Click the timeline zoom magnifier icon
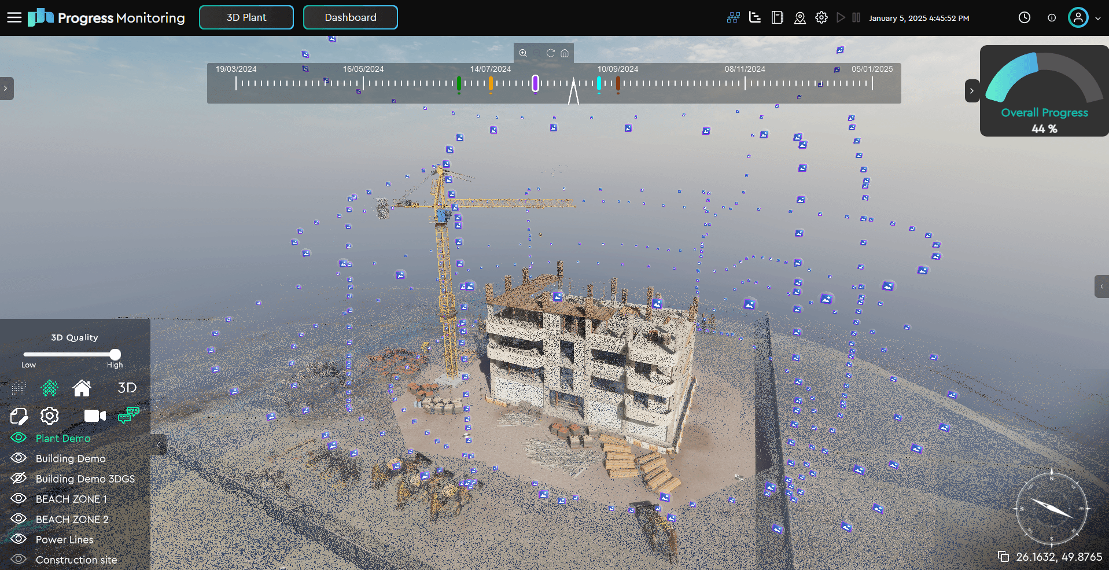This screenshot has width=1109, height=570. click(523, 53)
